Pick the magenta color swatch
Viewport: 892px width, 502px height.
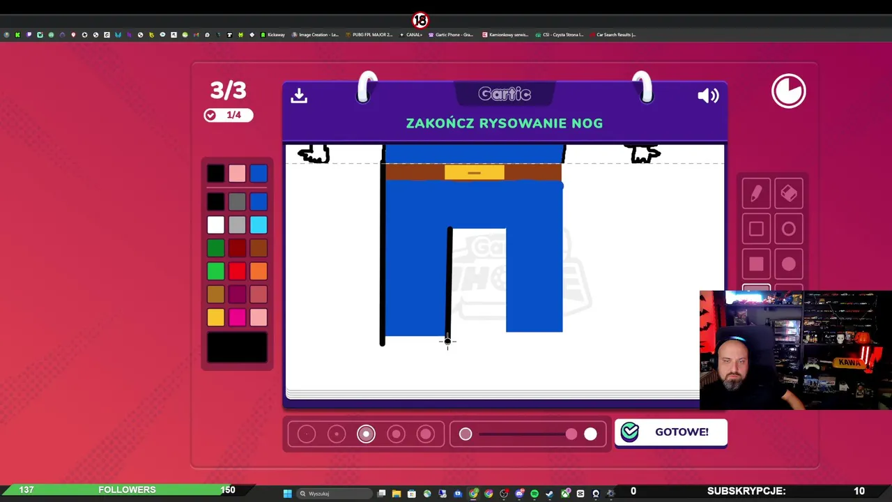(237, 318)
